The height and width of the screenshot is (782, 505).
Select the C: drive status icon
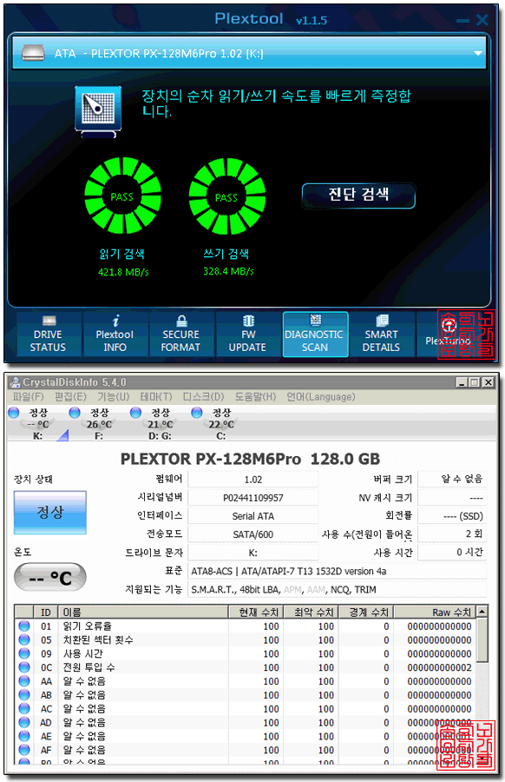(197, 413)
